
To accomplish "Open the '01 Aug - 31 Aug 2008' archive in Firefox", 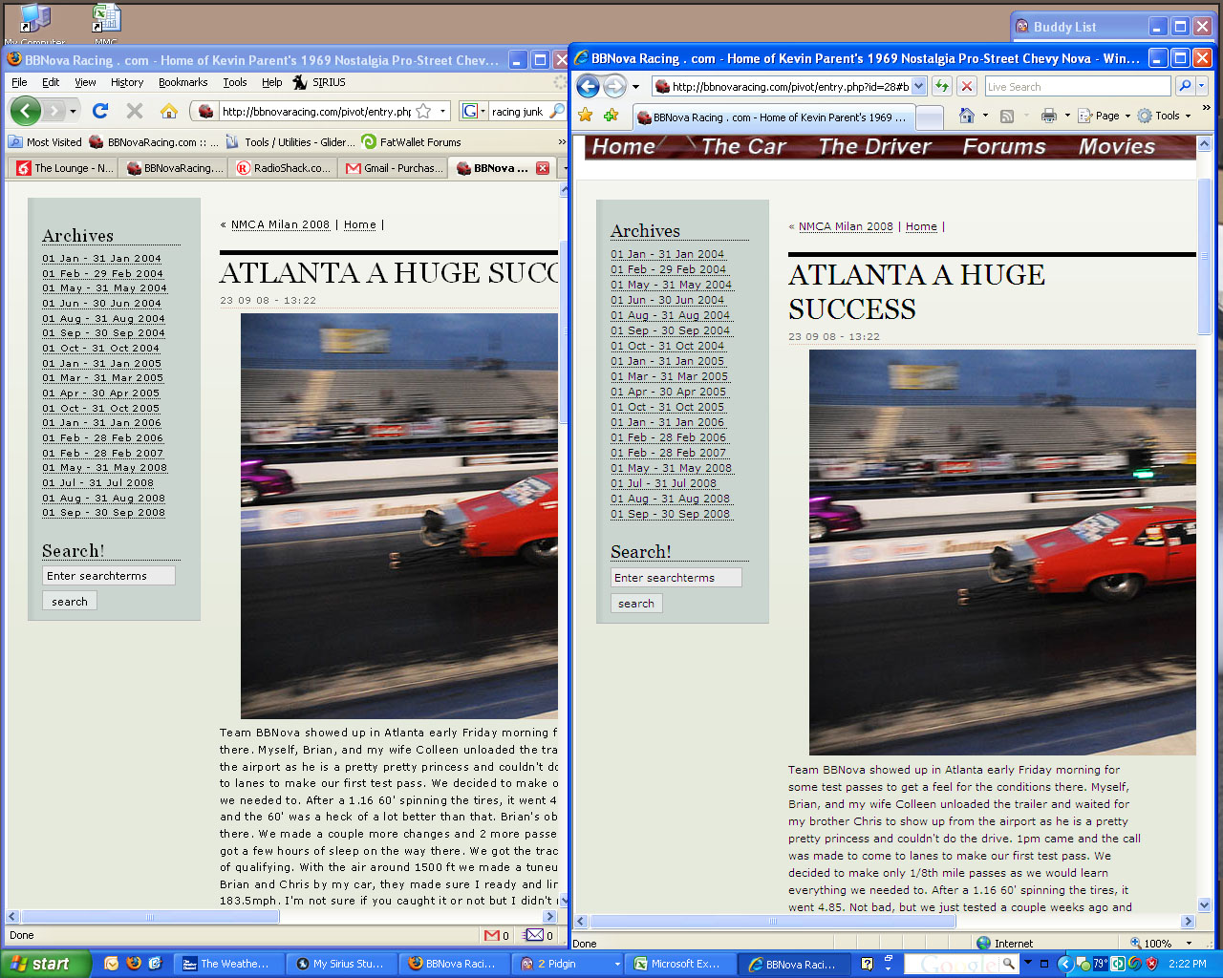I will pos(103,498).
